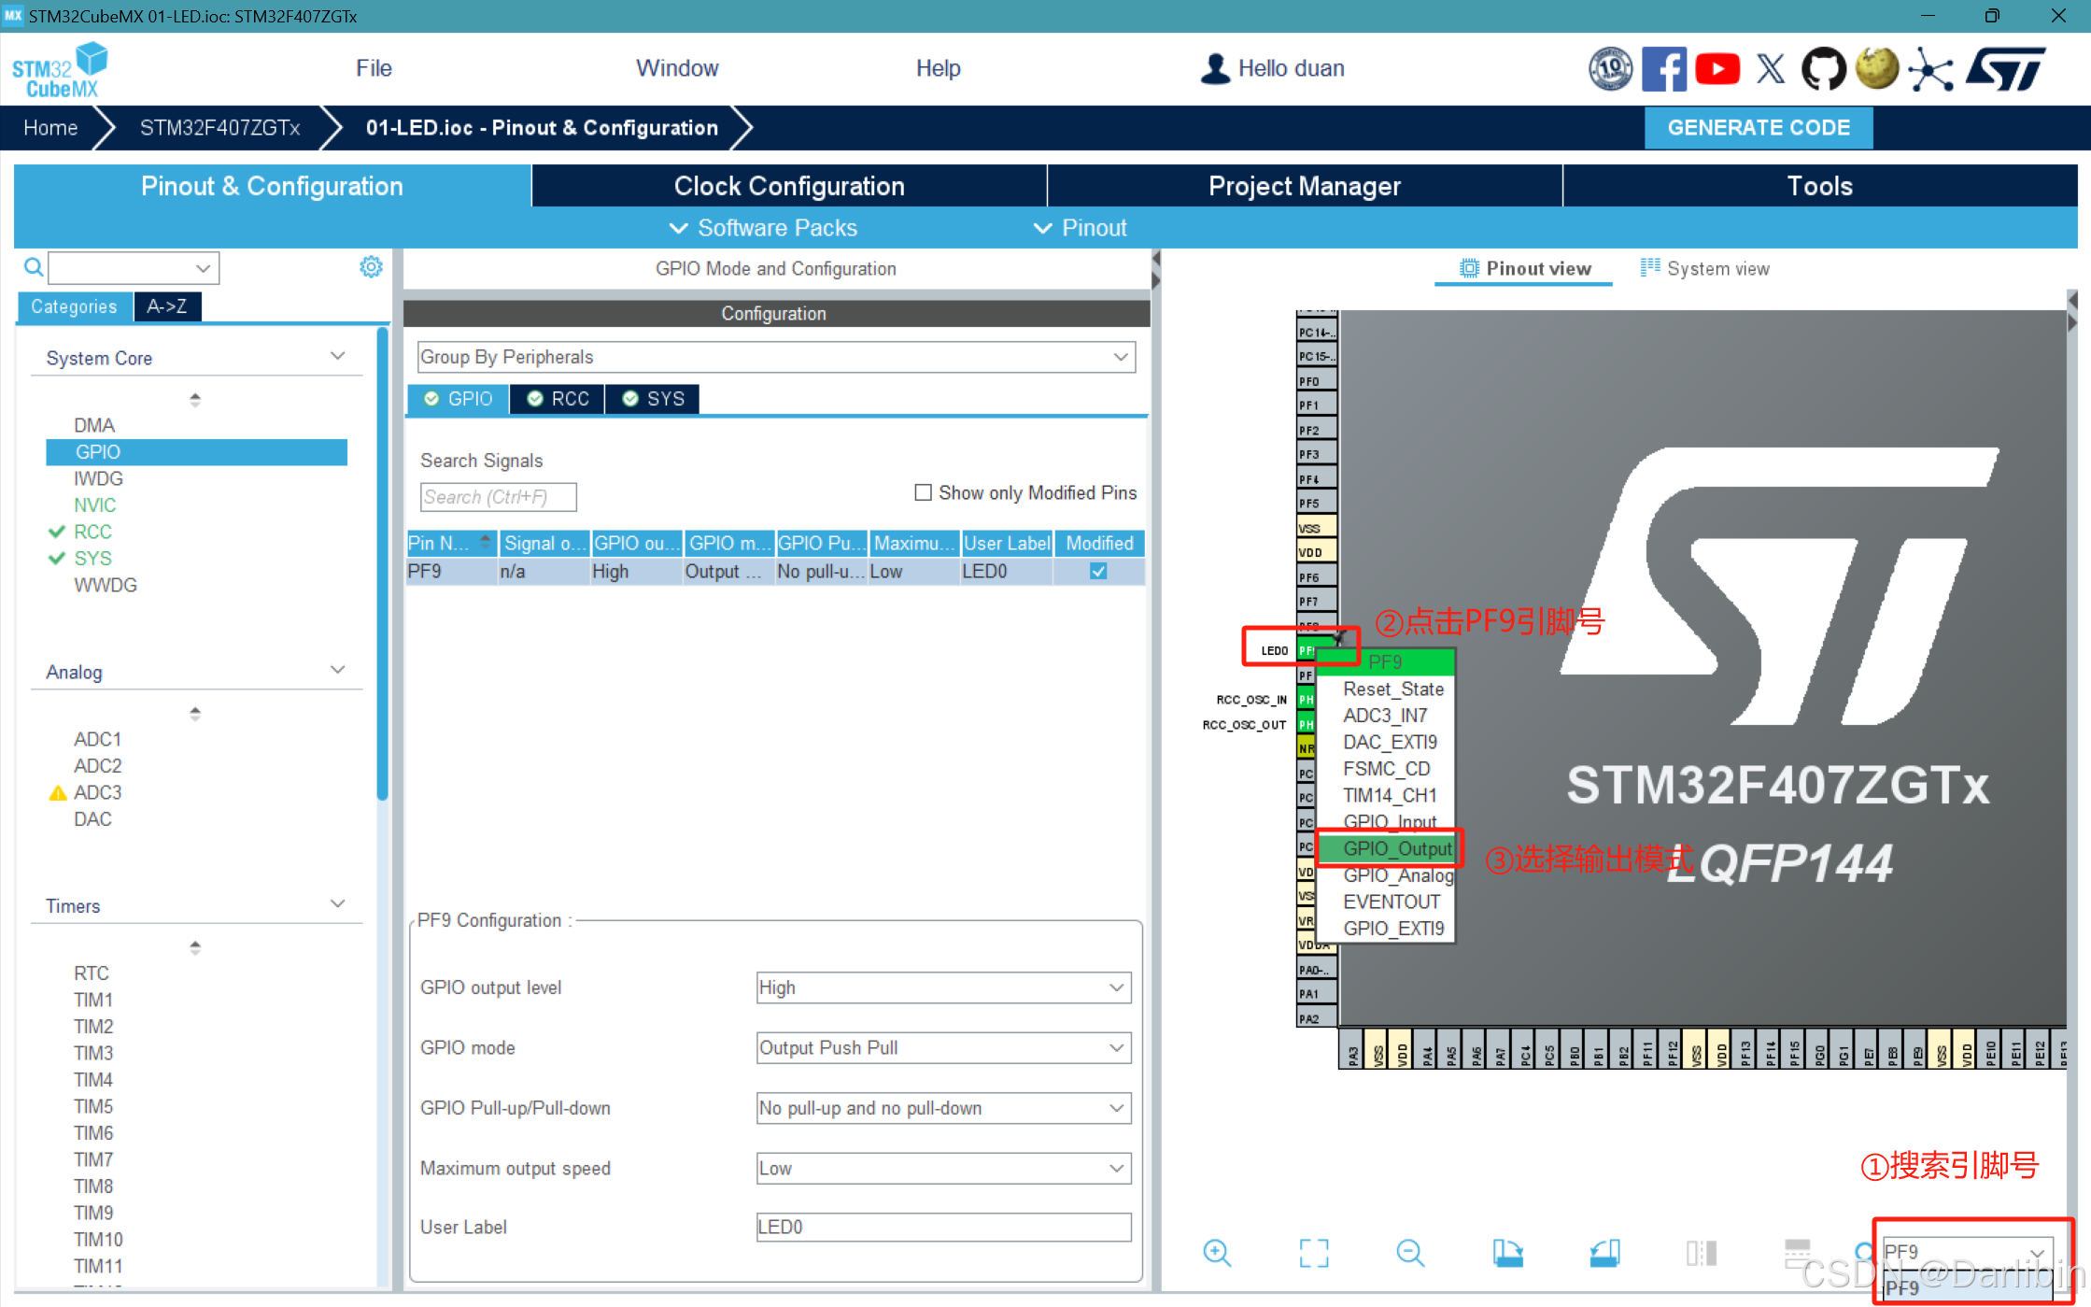Enable Show only Modified Pins
This screenshot has width=2091, height=1307.
923,492
